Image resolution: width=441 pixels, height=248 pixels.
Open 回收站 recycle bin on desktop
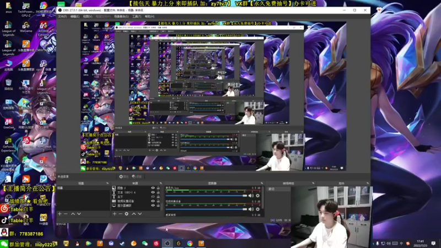point(8,84)
